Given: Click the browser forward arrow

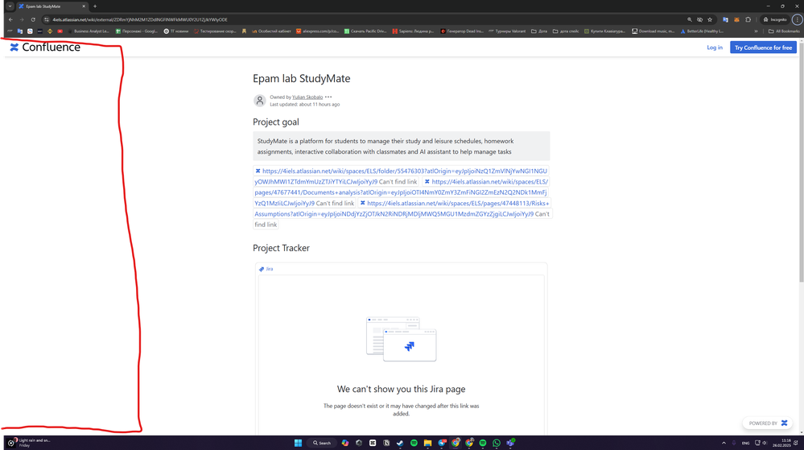Looking at the screenshot, I should click(x=22, y=19).
